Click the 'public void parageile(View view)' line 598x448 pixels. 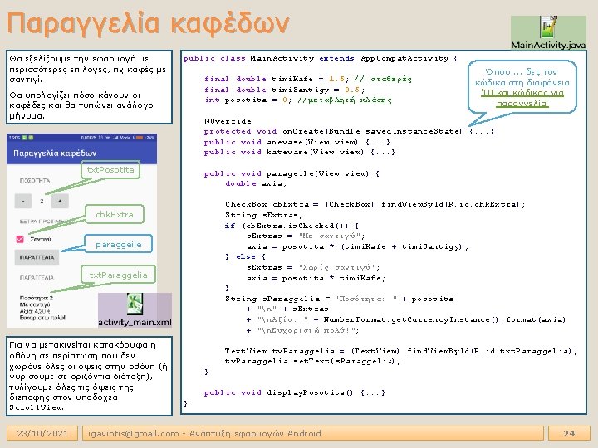click(292, 173)
